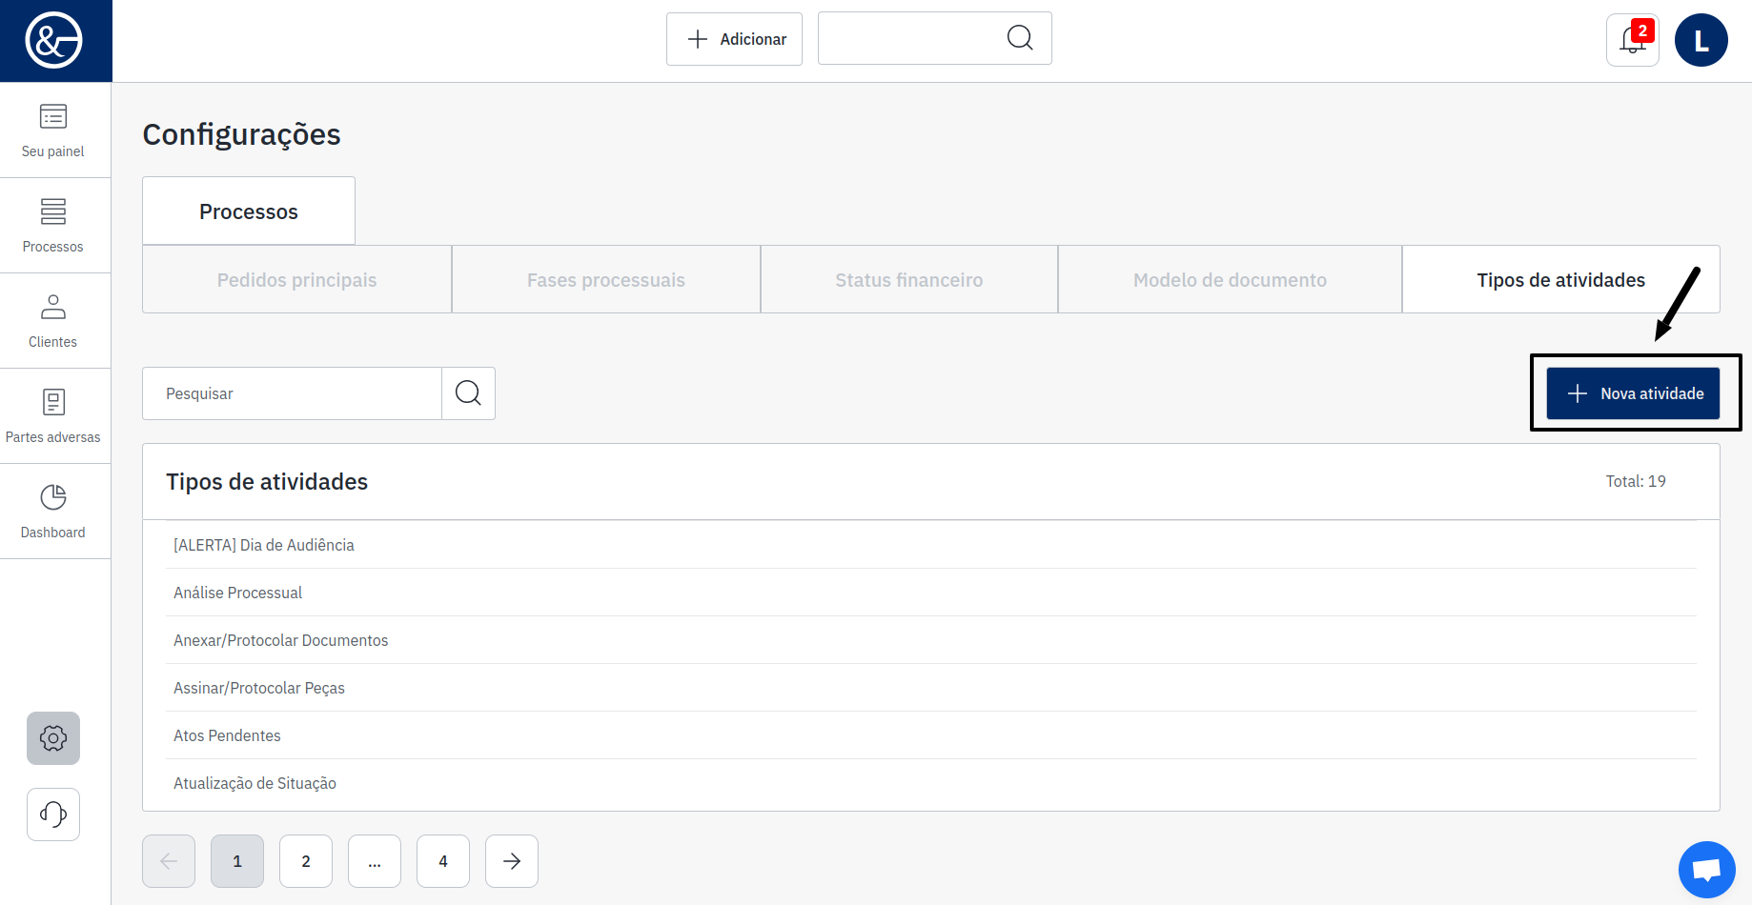Open the notifications bell icon
The height and width of the screenshot is (905, 1752).
1632,40
